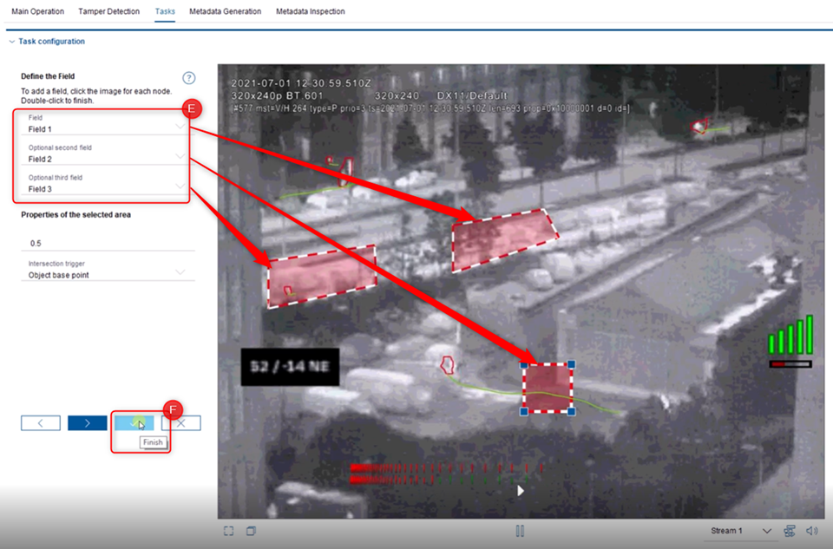Click the help question mark icon
Viewport: 833px width, 549px height.
pyautogui.click(x=188, y=78)
